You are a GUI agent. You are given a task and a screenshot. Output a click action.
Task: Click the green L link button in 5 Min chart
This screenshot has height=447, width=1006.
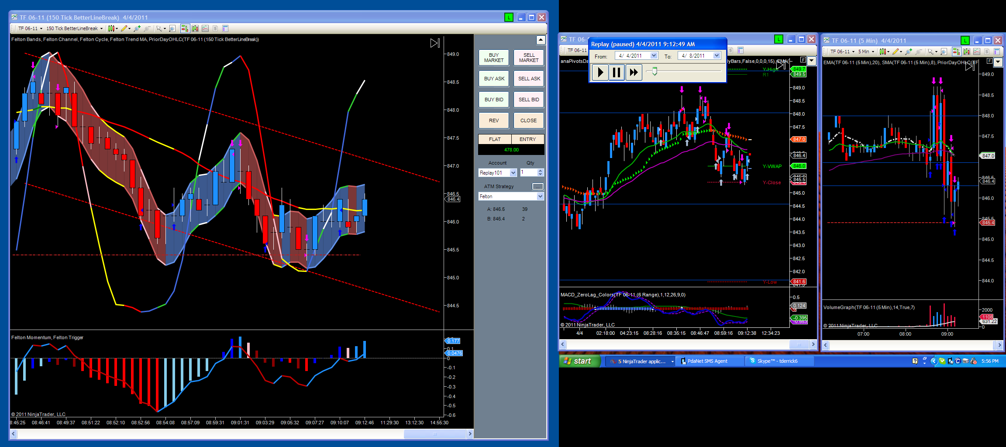[x=965, y=41]
